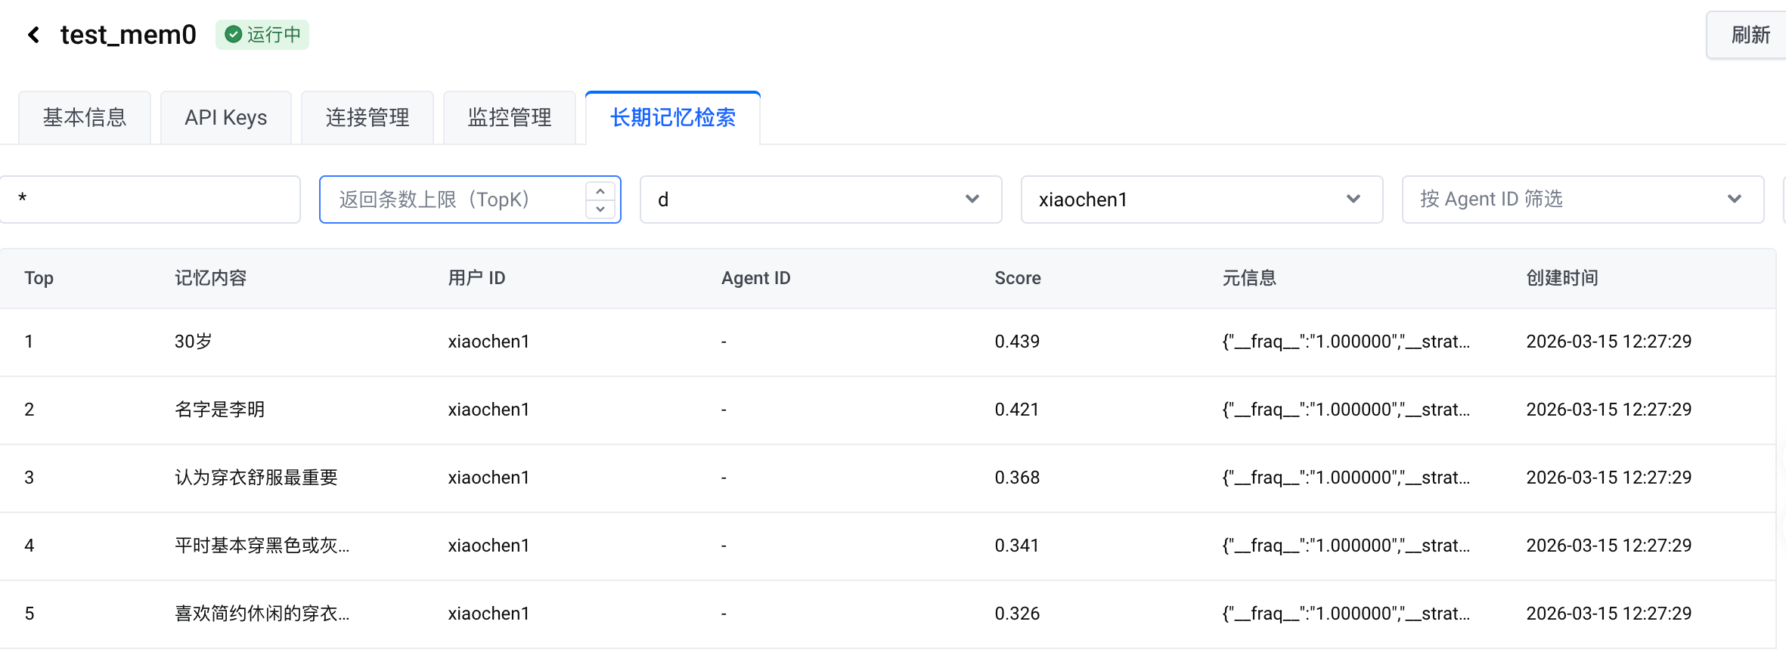Image resolution: width=1786 pixels, height=668 pixels.
Task: Go to the 连接管理 tab
Action: pyautogui.click(x=367, y=118)
